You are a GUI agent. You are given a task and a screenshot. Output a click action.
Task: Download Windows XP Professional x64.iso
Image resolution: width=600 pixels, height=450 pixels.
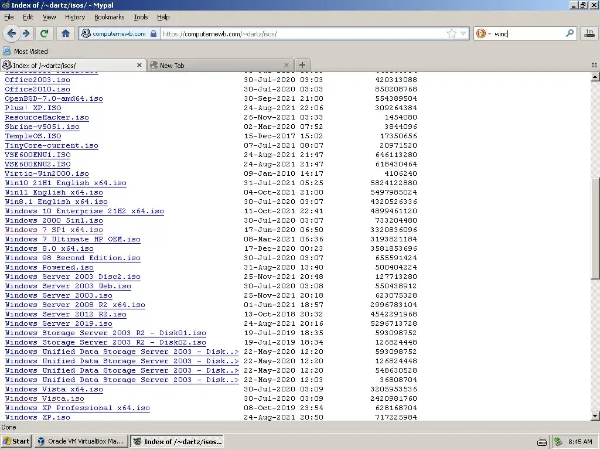pos(77,408)
